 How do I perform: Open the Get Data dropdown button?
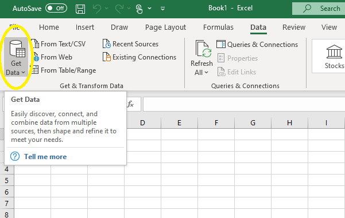16,57
